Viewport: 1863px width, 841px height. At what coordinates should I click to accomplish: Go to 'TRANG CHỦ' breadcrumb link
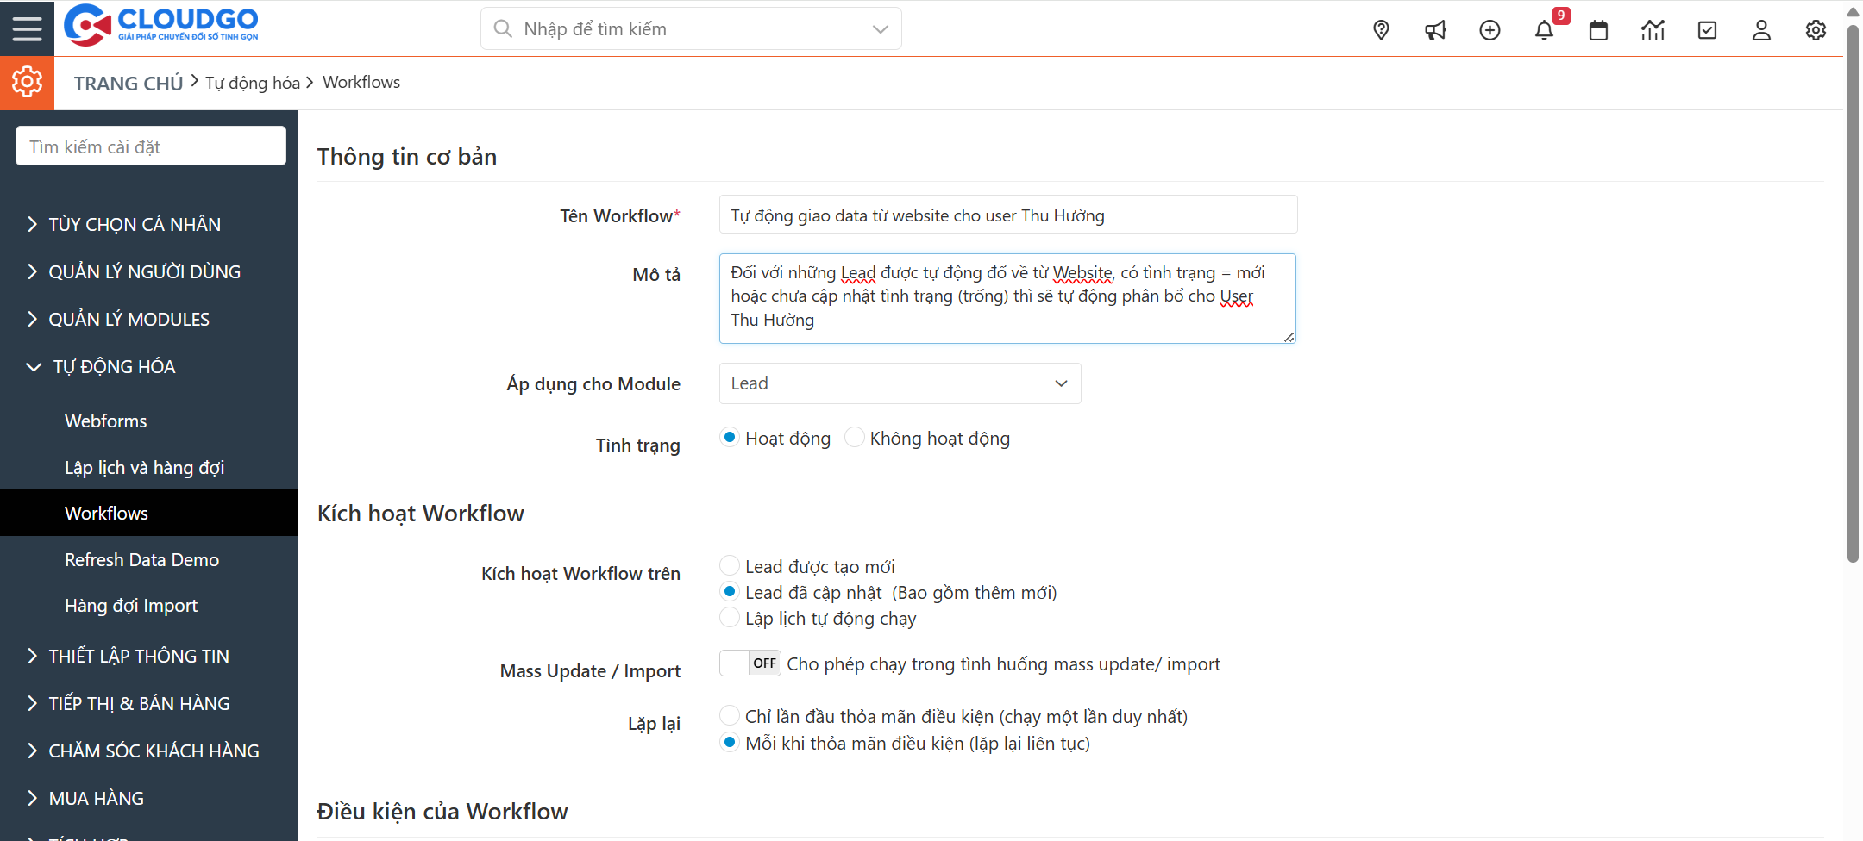(x=129, y=83)
